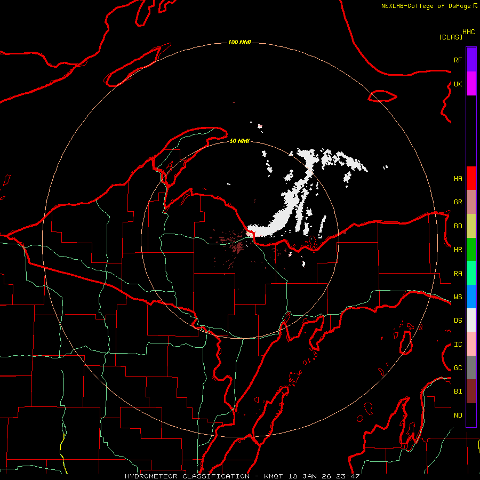Select the WS blue legend swatch
Screen dimensions: 480x480
tap(471, 297)
